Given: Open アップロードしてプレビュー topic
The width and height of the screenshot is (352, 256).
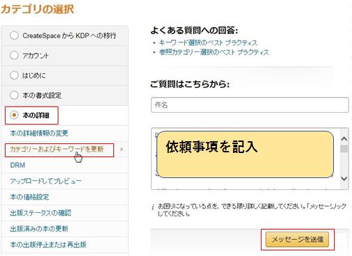Looking at the screenshot, I should pyautogui.click(x=46, y=181).
